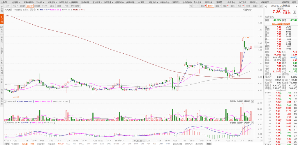Open 条件选股 menu item

(198, 2)
